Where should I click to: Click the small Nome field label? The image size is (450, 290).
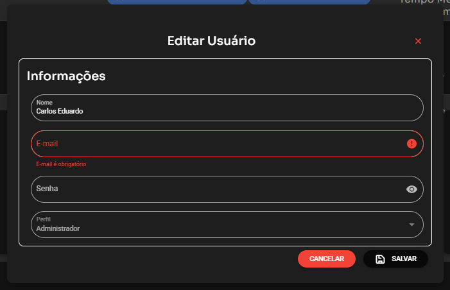coord(44,103)
